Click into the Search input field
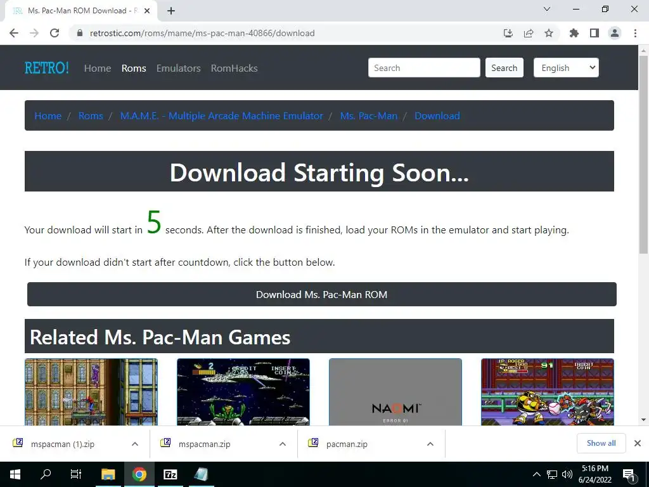Viewport: 649px width, 487px height. (424, 67)
